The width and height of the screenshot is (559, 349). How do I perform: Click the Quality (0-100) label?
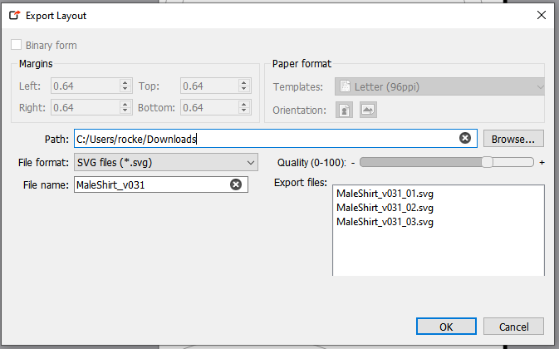311,163
